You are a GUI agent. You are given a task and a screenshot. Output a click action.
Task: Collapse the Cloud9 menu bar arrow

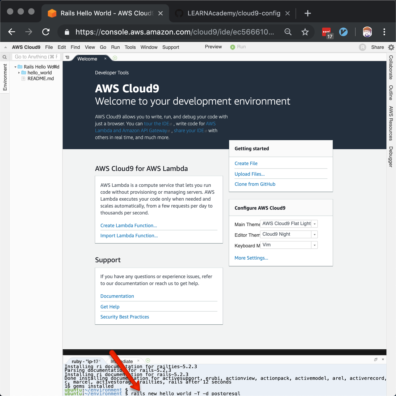(x=6, y=47)
